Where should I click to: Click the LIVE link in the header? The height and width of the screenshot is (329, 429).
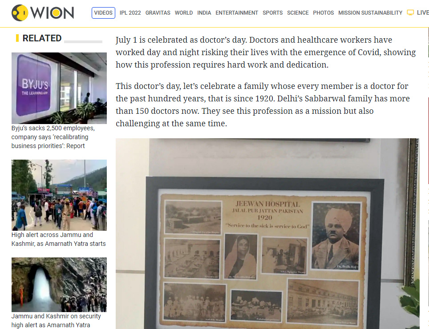tap(423, 12)
